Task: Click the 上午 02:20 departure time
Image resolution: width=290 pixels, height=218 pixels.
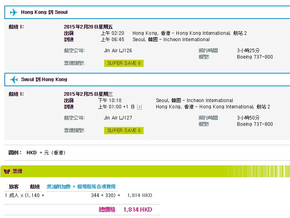Action: point(112,33)
